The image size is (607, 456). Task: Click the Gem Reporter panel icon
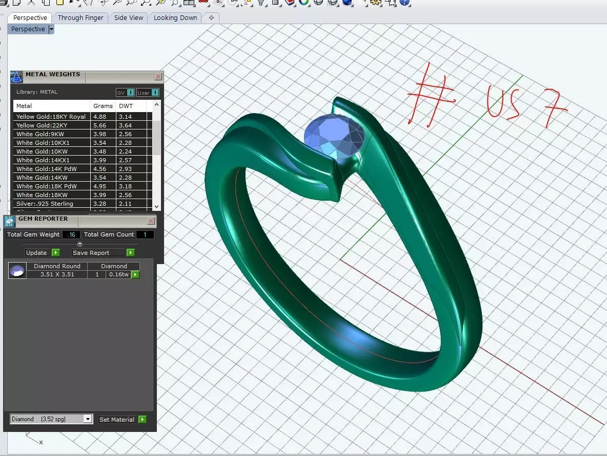click(x=9, y=222)
